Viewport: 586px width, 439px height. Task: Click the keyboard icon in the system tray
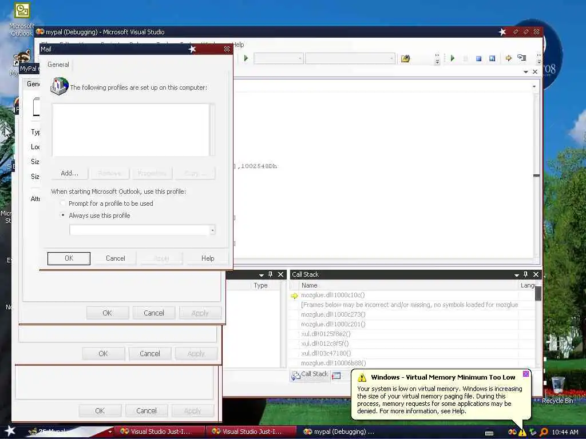[489, 433]
